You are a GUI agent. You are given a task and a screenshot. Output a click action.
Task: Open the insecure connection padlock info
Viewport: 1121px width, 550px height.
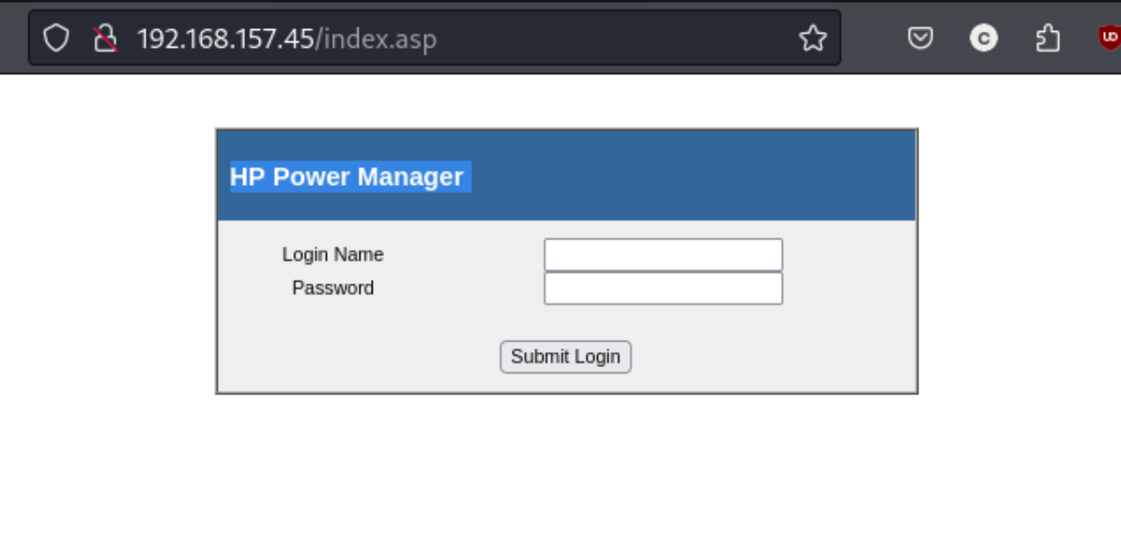105,38
